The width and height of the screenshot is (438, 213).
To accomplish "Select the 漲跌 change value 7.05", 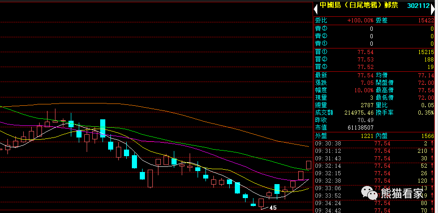I will pos(367,83).
